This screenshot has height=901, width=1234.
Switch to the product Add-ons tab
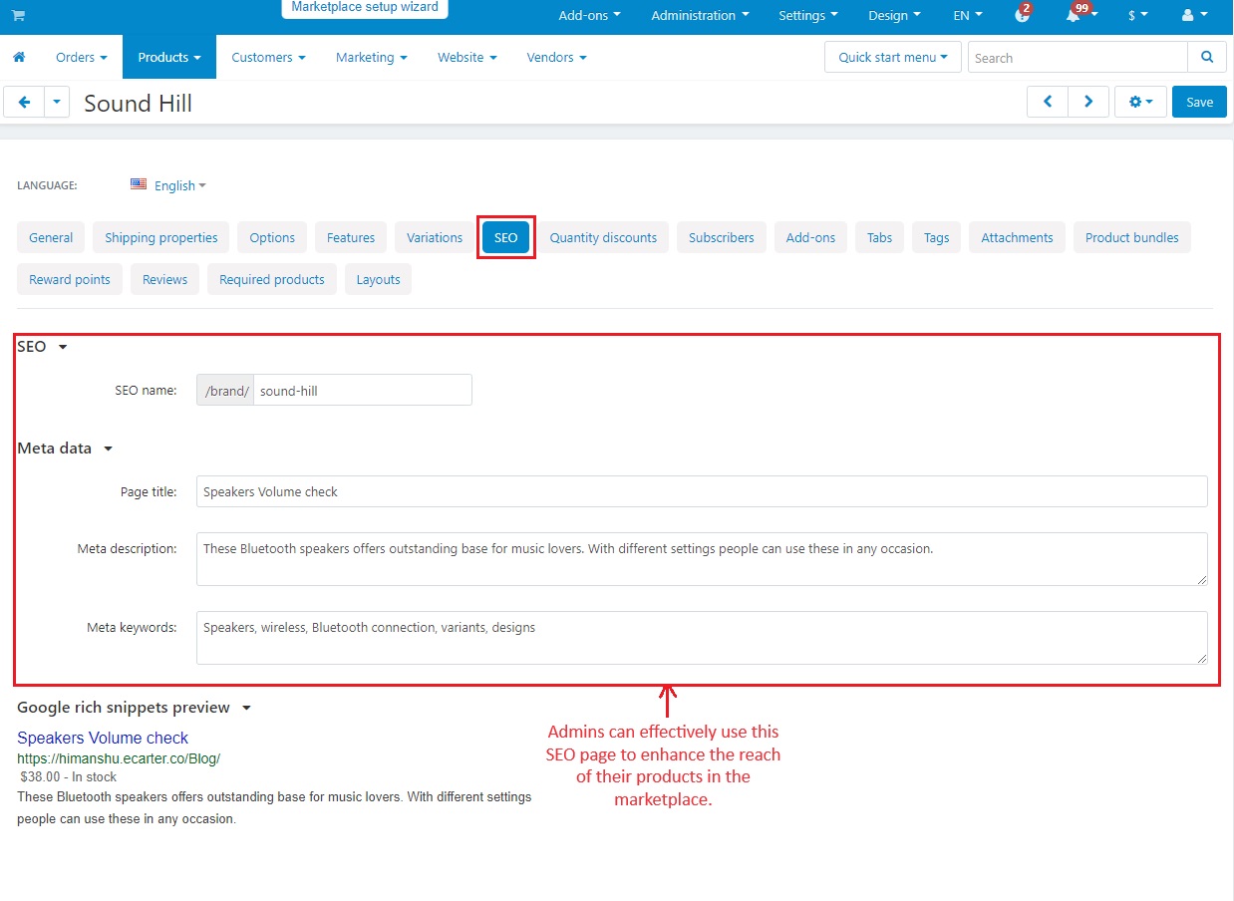(810, 237)
